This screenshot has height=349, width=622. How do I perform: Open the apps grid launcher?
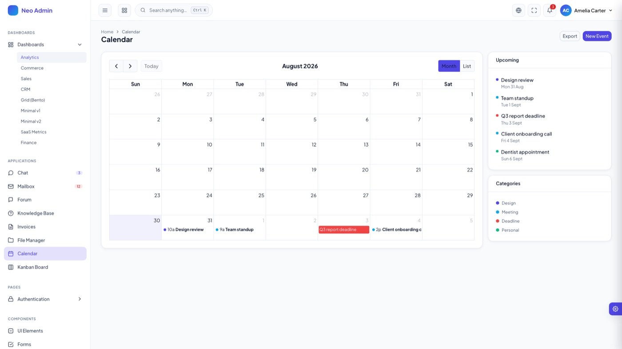coord(124,10)
